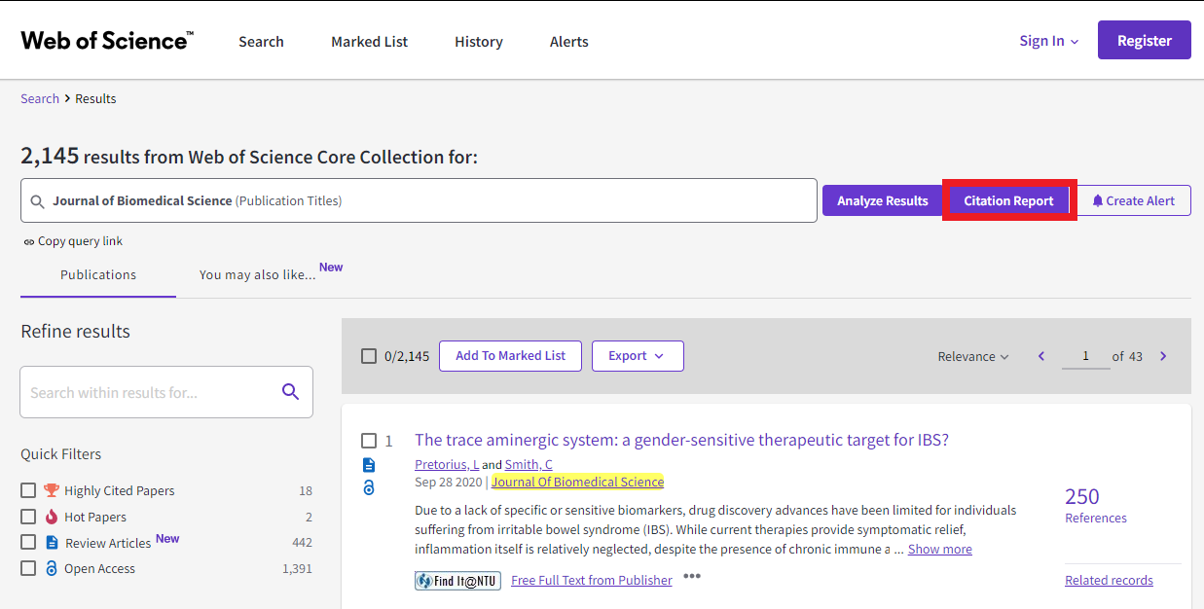Click the Highly Cited Papers trophy icon
The image size is (1204, 609).
pos(52,490)
